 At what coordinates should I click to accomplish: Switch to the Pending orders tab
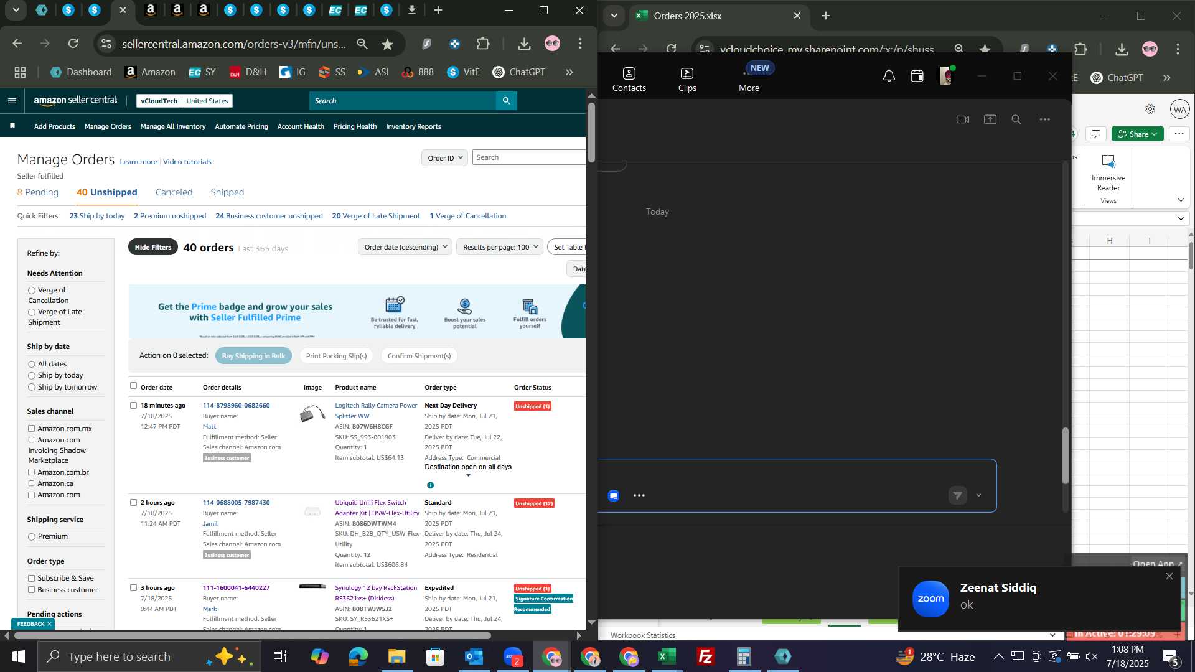[x=38, y=192]
